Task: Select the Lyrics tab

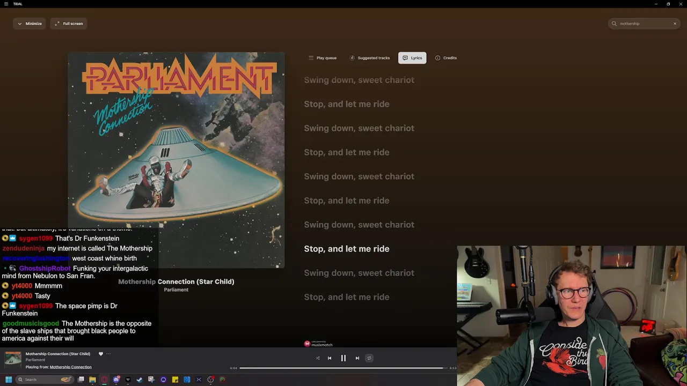Action: click(412, 58)
